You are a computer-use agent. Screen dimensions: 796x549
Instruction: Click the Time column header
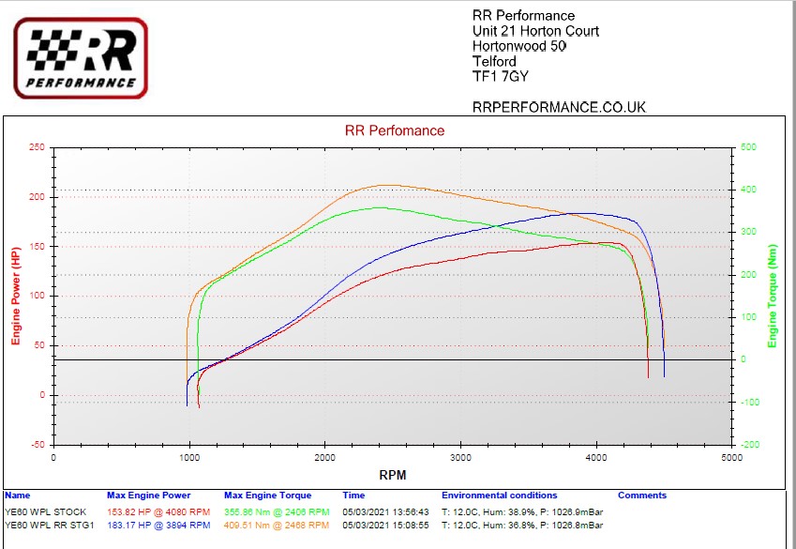point(353,496)
